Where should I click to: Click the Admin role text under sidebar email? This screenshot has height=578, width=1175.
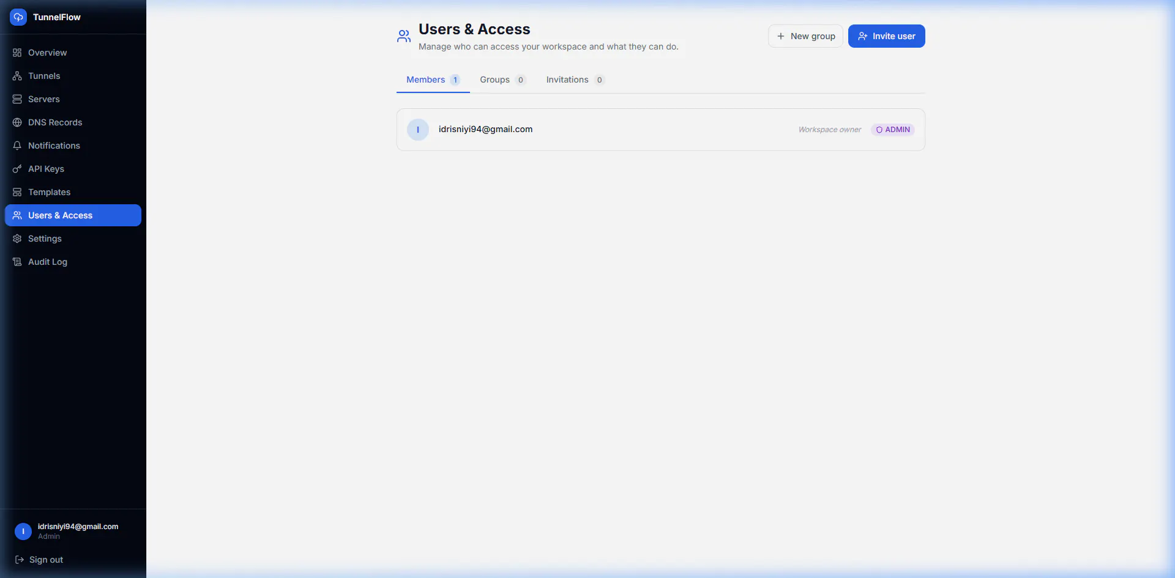pos(49,536)
